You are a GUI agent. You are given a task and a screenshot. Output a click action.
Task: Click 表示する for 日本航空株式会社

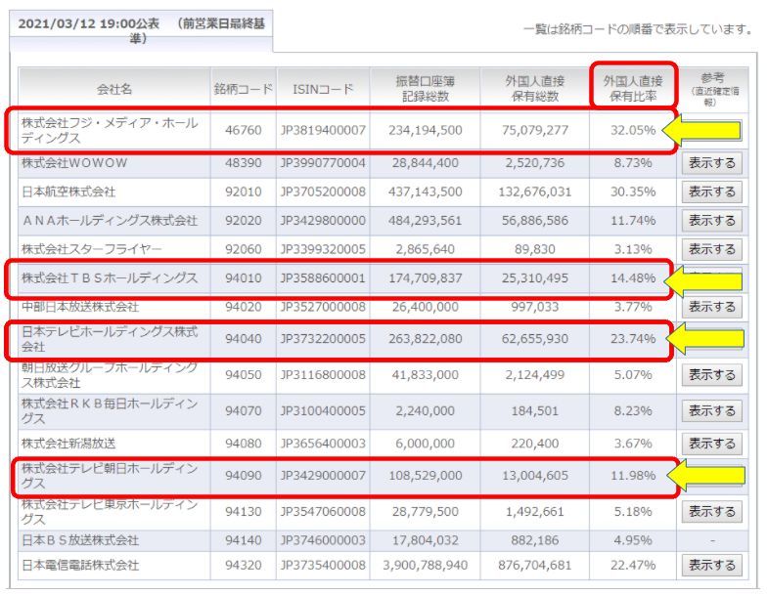tap(711, 191)
